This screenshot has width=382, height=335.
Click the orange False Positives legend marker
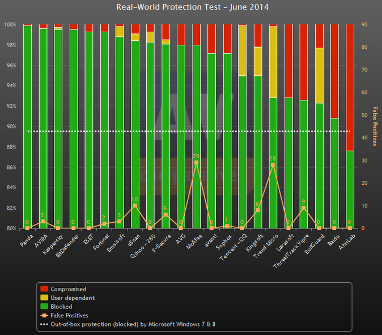click(44, 315)
